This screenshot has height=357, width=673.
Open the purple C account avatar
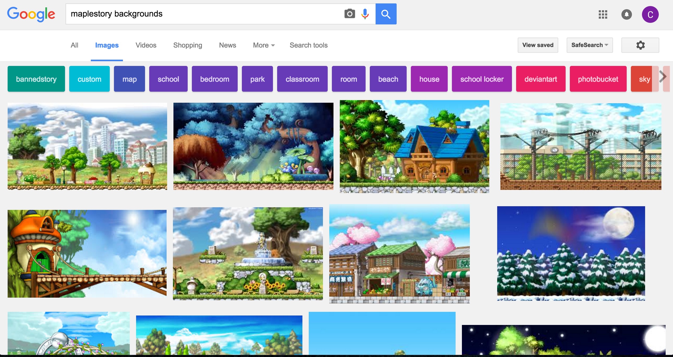pos(650,14)
